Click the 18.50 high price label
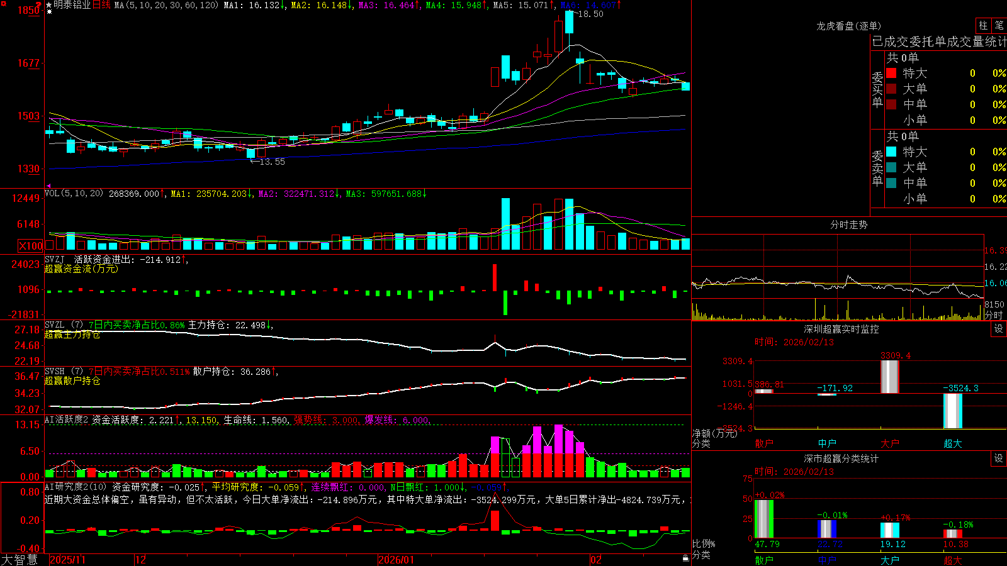This screenshot has height=566, width=1007. (590, 14)
